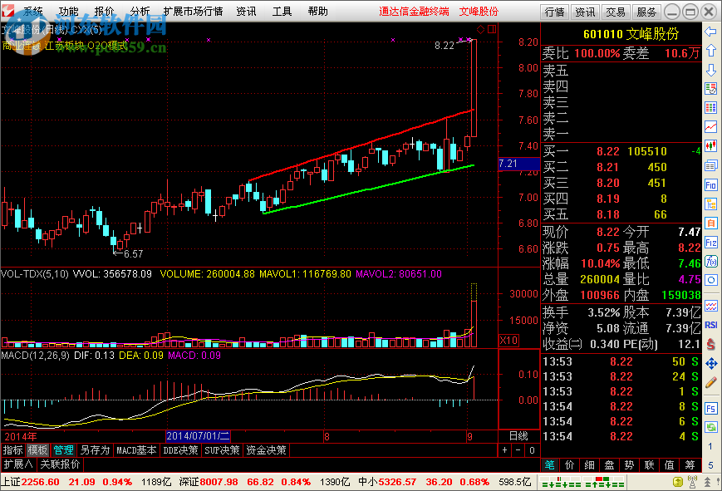Open the multi-window report icon
Viewport: 722px width, 491px height.
pos(711,165)
